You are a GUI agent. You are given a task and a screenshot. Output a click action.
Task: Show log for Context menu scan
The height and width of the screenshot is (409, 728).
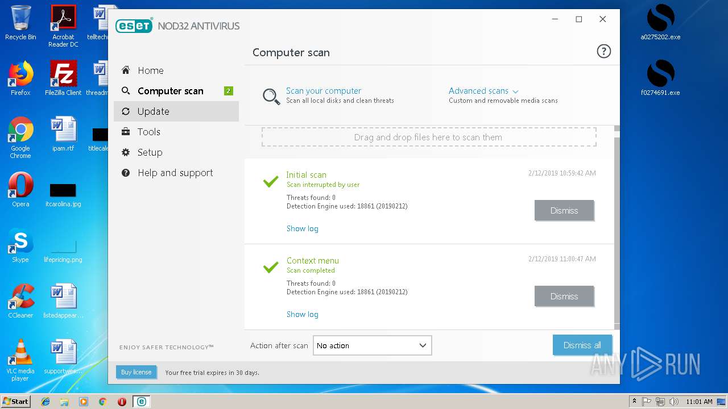[303, 314]
